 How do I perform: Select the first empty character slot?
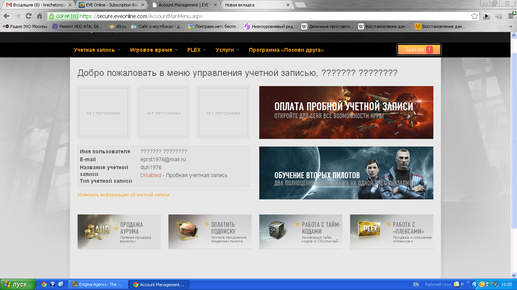pyautogui.click(x=104, y=112)
